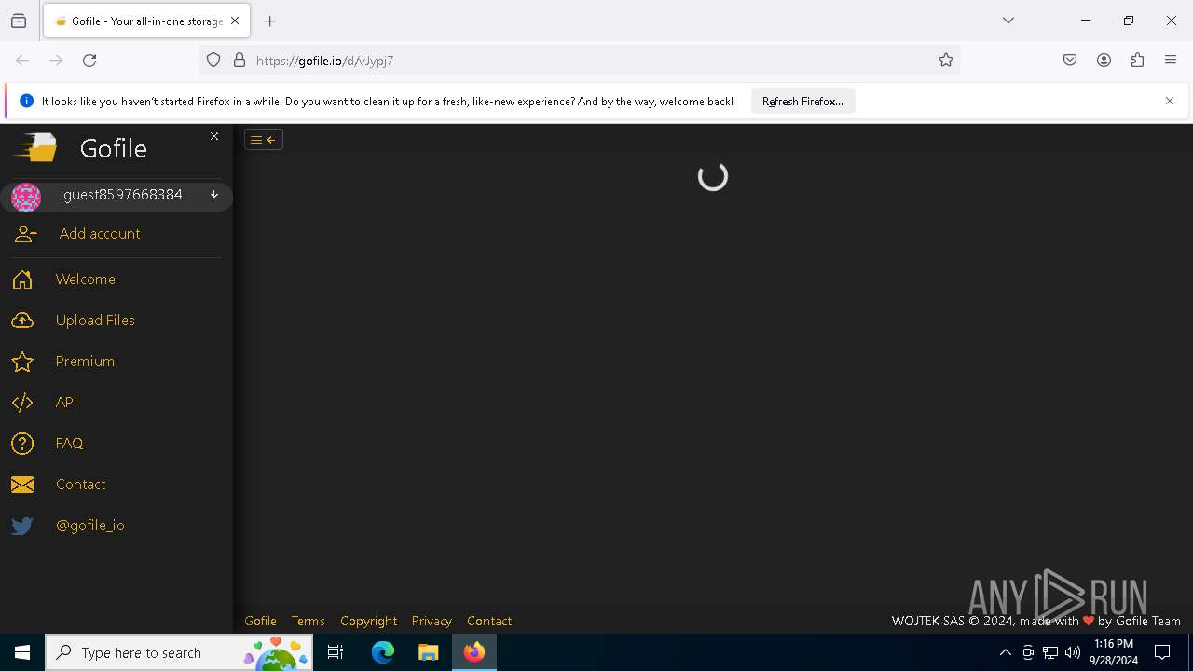Click the guest8597668384 avatar image
Viewport: 1193px width, 671px height.
tap(26, 197)
